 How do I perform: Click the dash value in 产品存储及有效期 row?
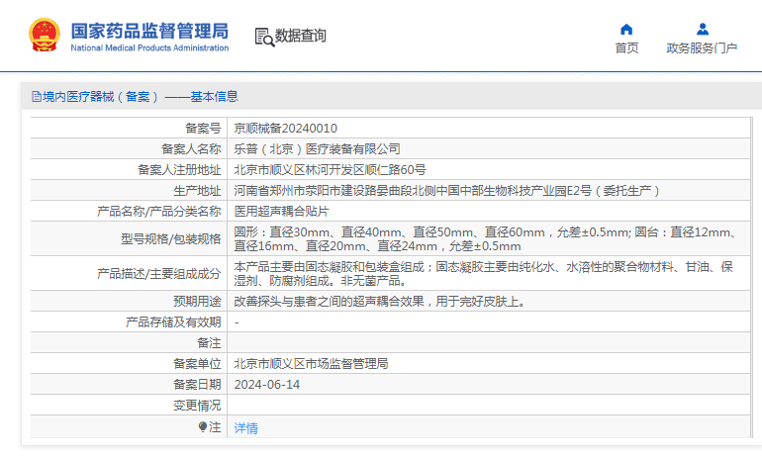pos(237,322)
